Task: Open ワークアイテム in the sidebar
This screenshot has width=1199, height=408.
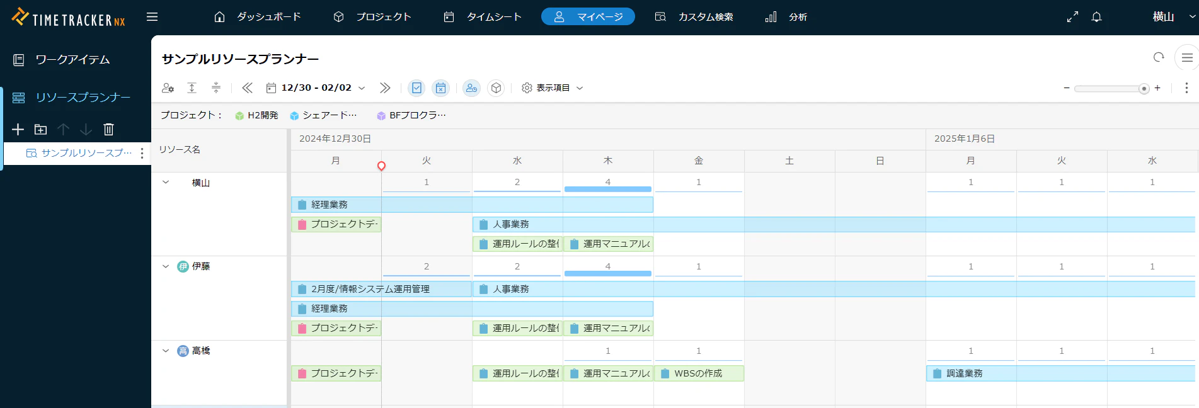Action: pos(62,60)
